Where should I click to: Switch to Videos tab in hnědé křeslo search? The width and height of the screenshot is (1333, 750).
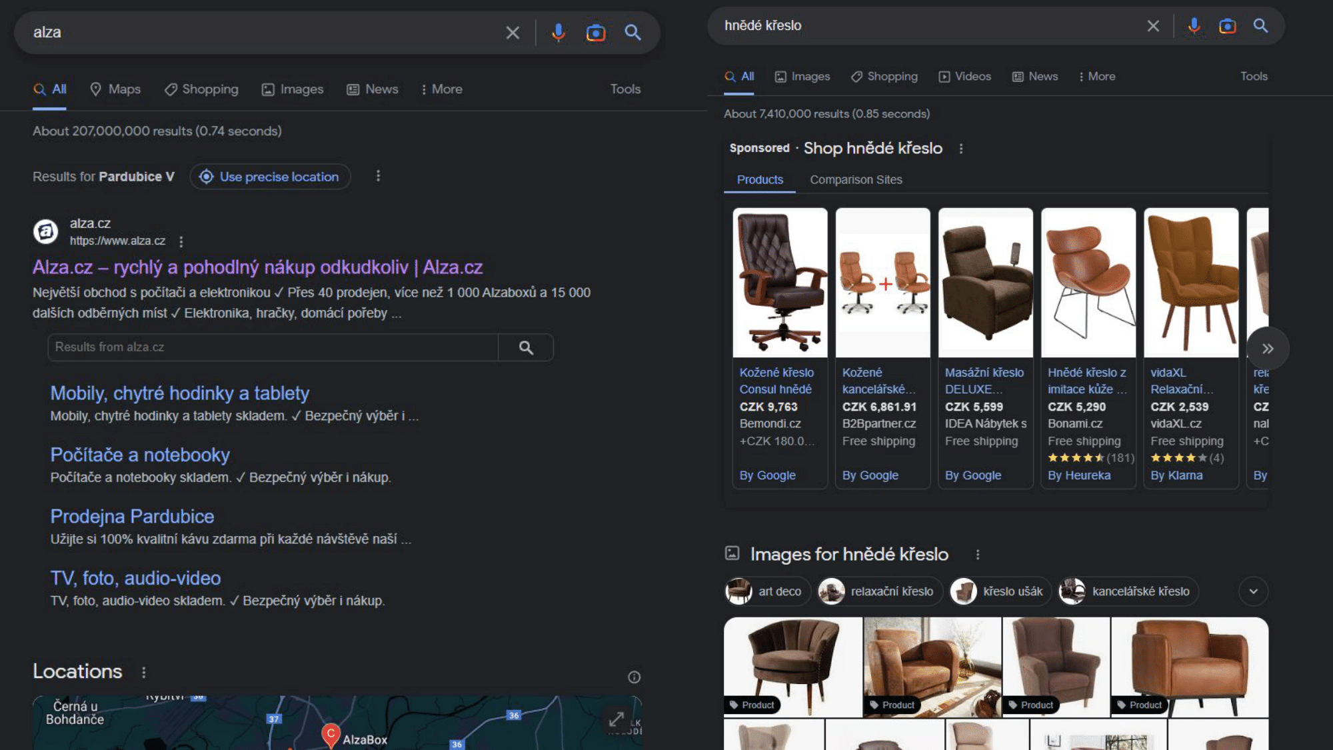click(964, 77)
